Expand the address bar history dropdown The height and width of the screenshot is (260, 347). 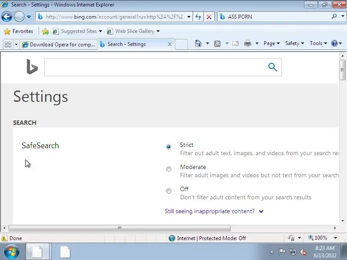point(189,17)
